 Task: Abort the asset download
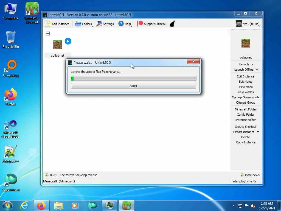[x=134, y=86]
